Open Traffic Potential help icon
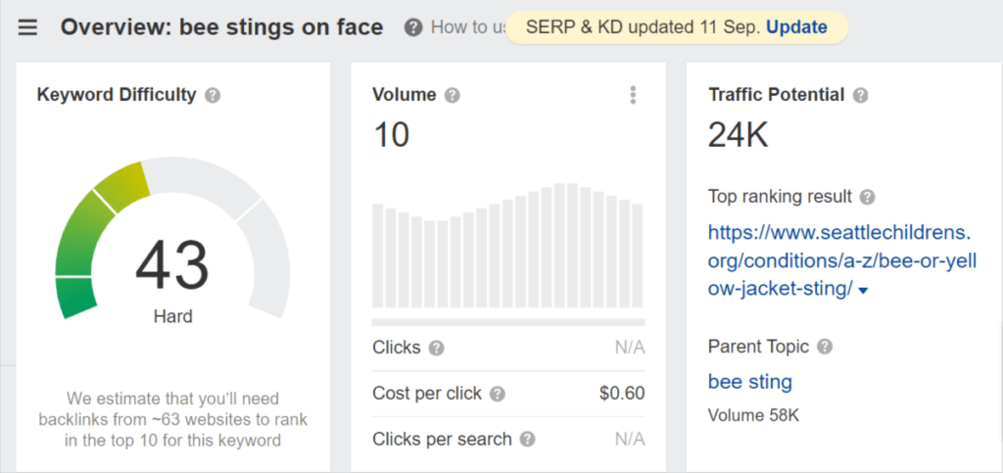 860,96
